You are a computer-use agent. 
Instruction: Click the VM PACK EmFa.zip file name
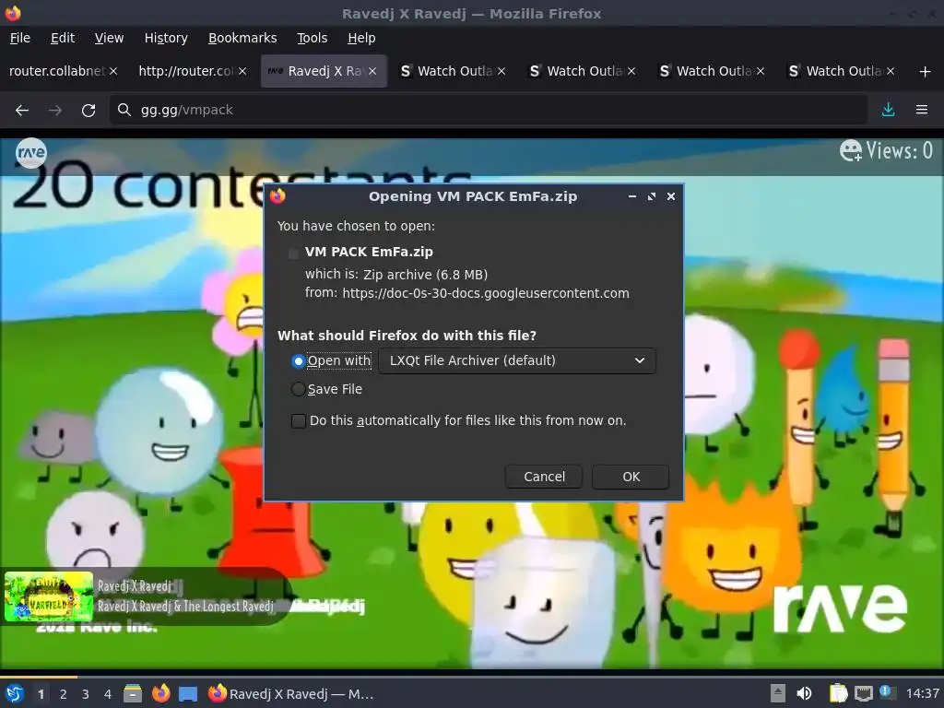369,252
